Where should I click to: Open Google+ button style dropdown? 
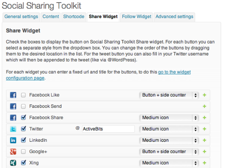pos(169,152)
